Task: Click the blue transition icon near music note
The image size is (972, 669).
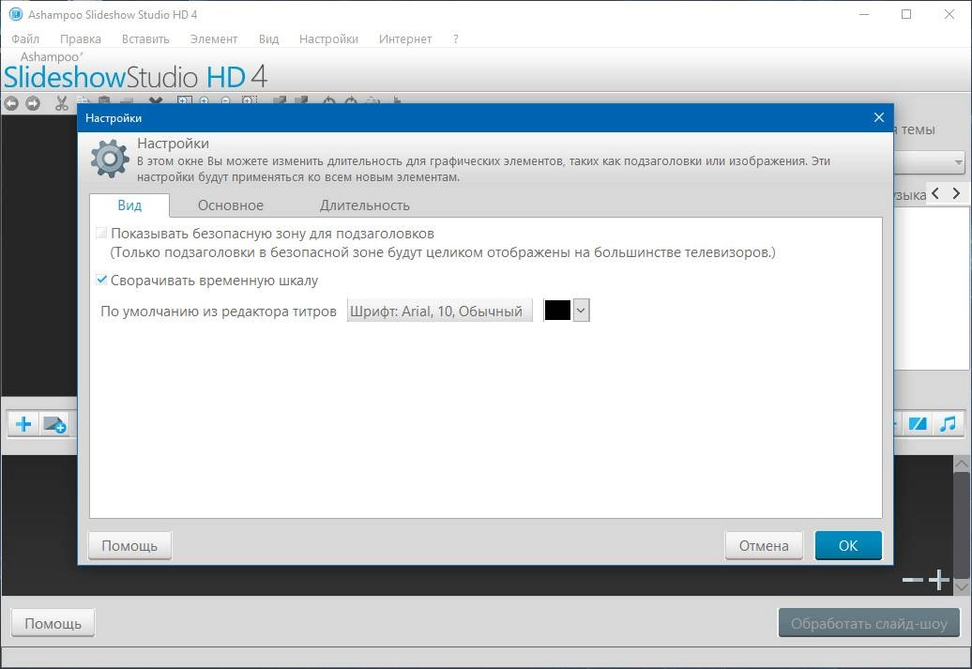Action: (918, 424)
